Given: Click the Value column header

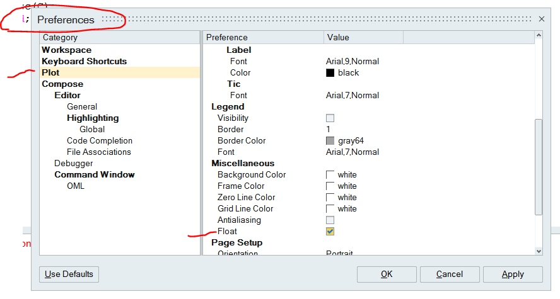Looking at the screenshot, I should [364, 37].
